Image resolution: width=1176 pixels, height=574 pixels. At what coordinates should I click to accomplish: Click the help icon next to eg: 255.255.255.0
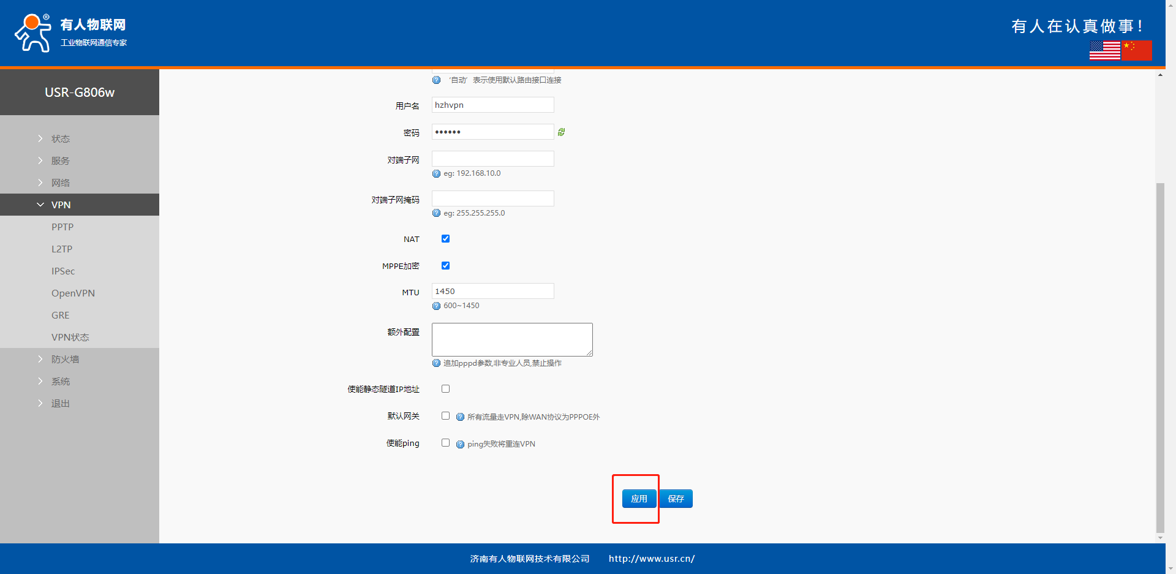point(436,213)
